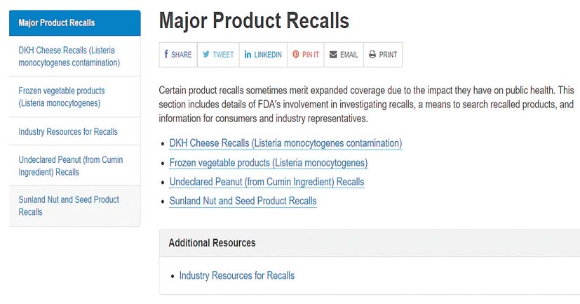Image resolution: width=580 pixels, height=304 pixels.
Task: Click the Facebook share icon
Action: [166, 55]
